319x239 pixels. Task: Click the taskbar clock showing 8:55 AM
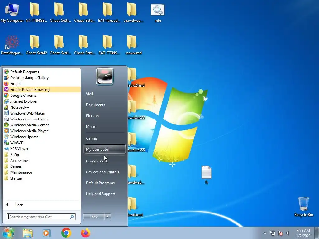(303, 233)
